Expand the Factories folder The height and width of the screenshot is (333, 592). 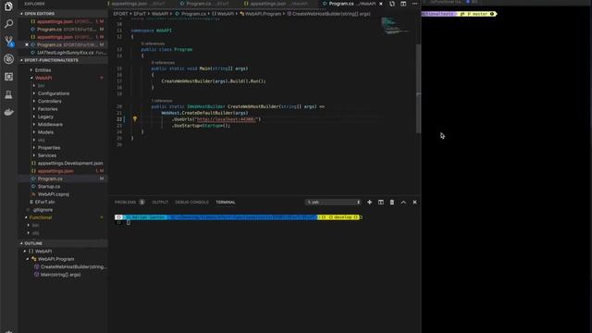click(47, 109)
